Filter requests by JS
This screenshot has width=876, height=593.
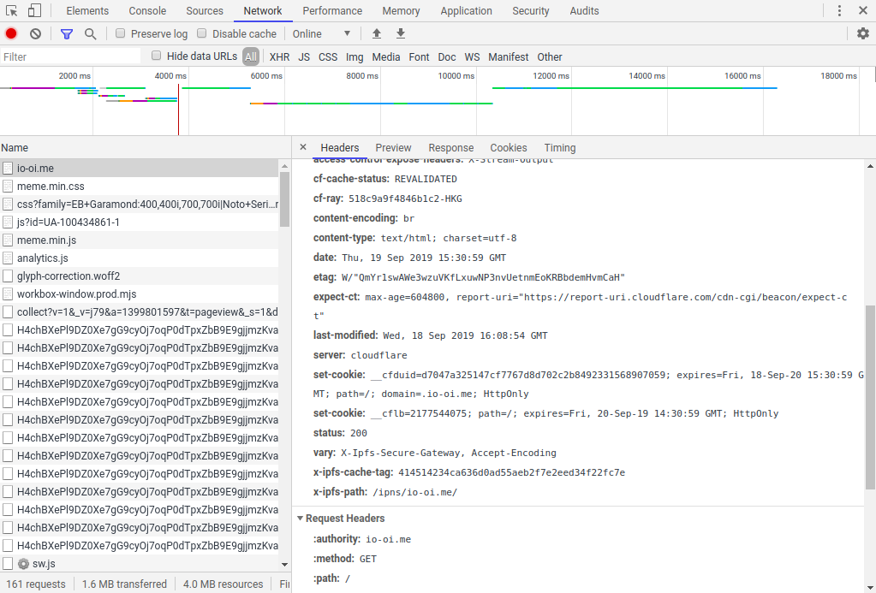304,57
